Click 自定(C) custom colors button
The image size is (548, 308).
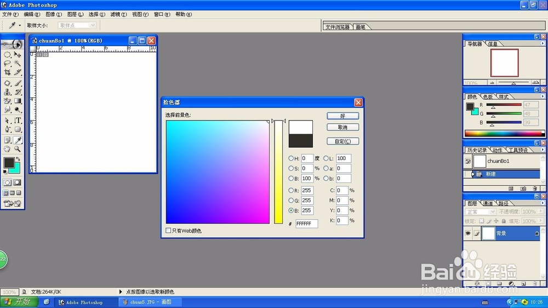(342, 141)
